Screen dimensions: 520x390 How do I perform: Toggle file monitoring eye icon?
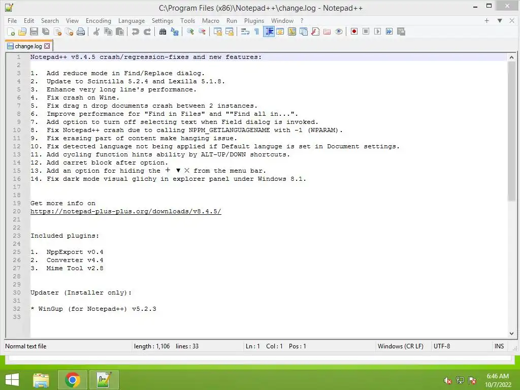click(x=339, y=31)
